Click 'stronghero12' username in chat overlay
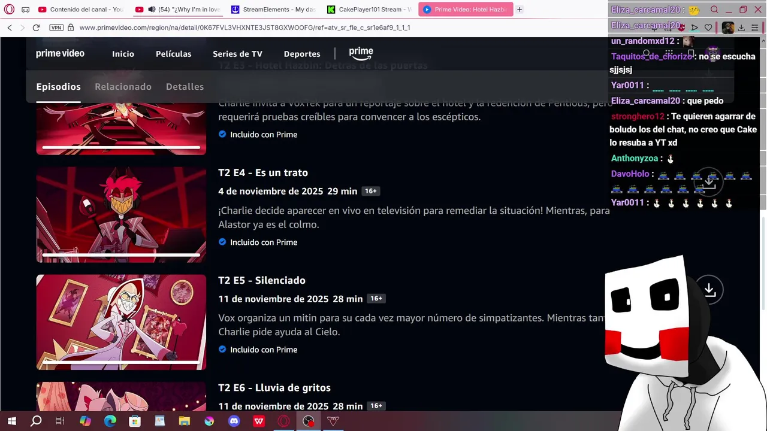767x431 pixels. pyautogui.click(x=638, y=116)
